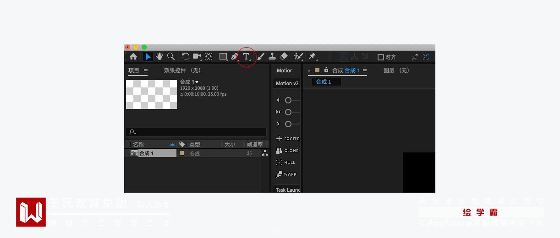Click the EXCITE button in Motion v2
560x238 pixels.
[288, 139]
